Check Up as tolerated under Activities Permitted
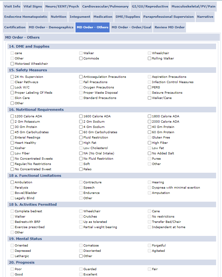This screenshot has height=277, width=222. [x=81, y=222]
